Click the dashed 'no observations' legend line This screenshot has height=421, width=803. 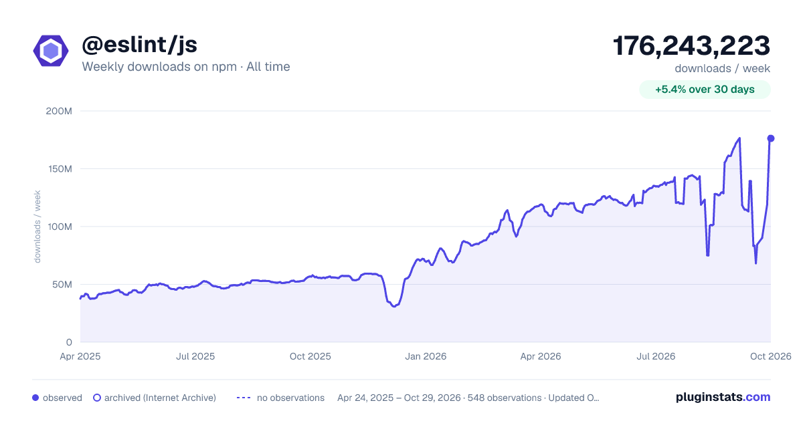[x=244, y=398]
